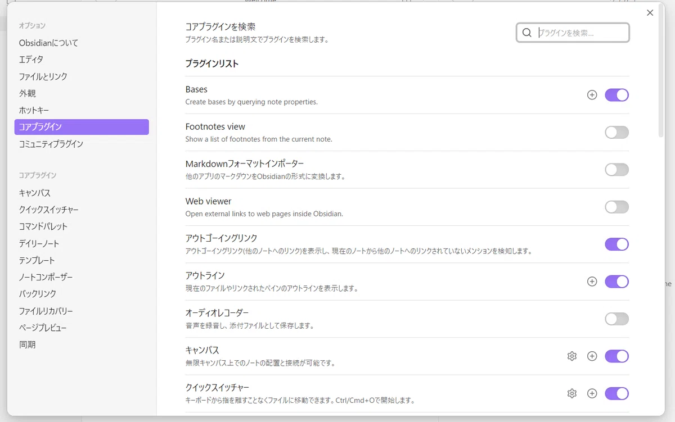The width and height of the screenshot is (675, 422).
Task: Open ファイルリカバリー options in sidebar
Action: pyautogui.click(x=82, y=311)
